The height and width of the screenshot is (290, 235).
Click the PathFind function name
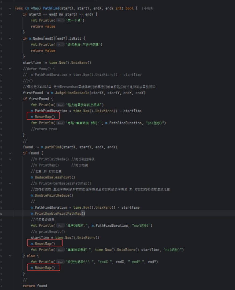pyautogui.click(x=51, y=8)
